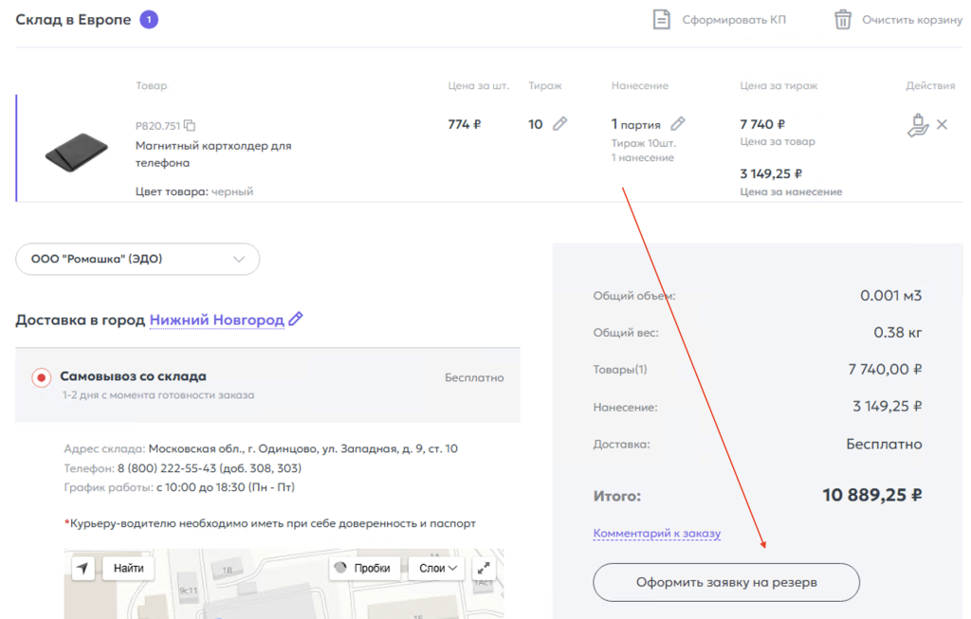Toggle Пробки traffic layer on map
This screenshot has width=971, height=619.
361,568
